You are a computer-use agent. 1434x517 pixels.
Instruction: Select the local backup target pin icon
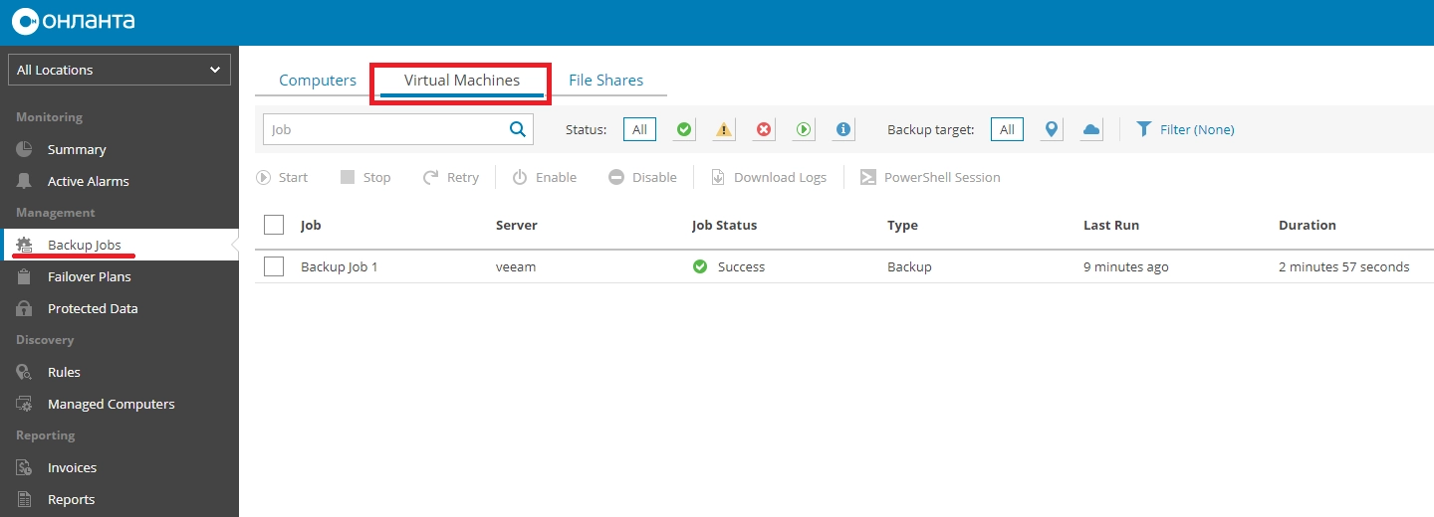1051,129
